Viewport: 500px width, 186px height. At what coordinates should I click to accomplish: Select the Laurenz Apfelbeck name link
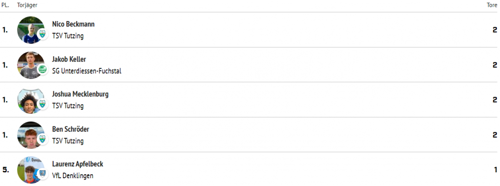pos(78,165)
